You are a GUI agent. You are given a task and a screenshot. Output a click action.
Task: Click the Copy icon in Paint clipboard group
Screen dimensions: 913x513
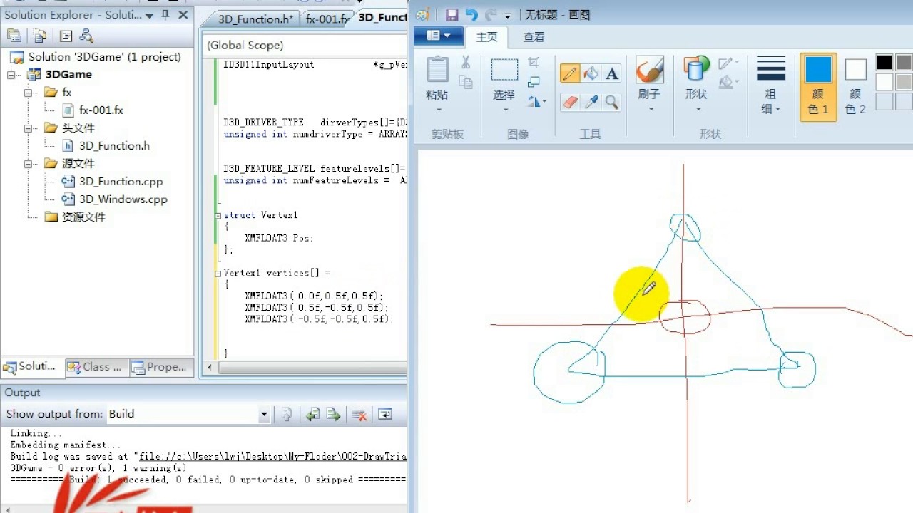tap(466, 81)
